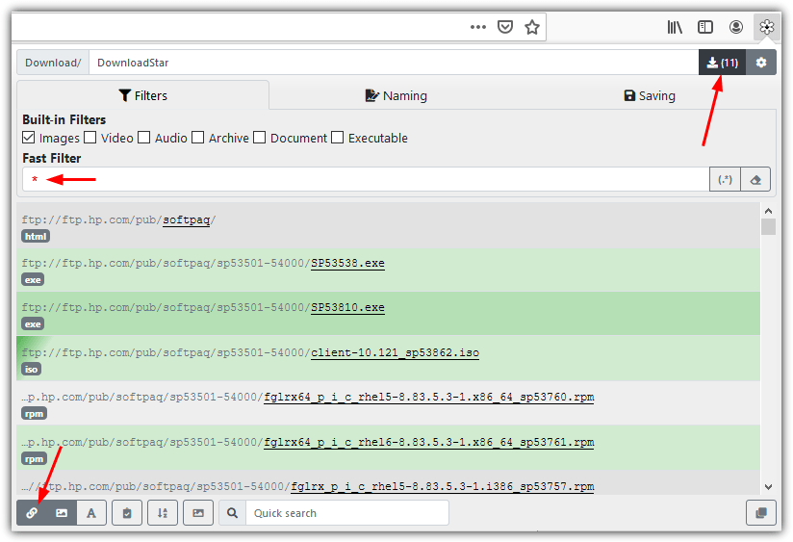Switch to the Naming tab
The height and width of the screenshot is (542, 793).
coord(396,95)
